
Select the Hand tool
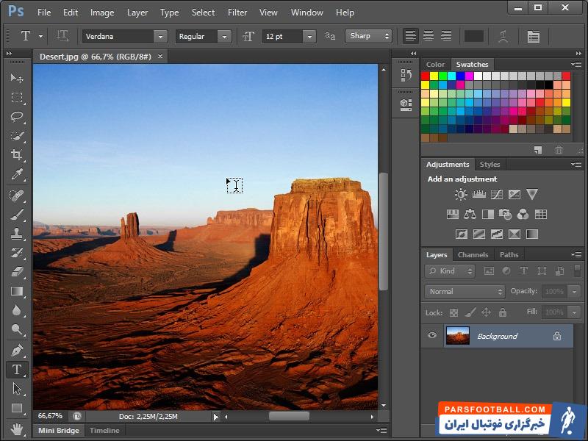click(17, 427)
